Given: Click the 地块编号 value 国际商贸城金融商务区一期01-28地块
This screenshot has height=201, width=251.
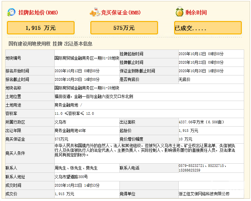Looking at the screenshot, I should coord(87,58).
